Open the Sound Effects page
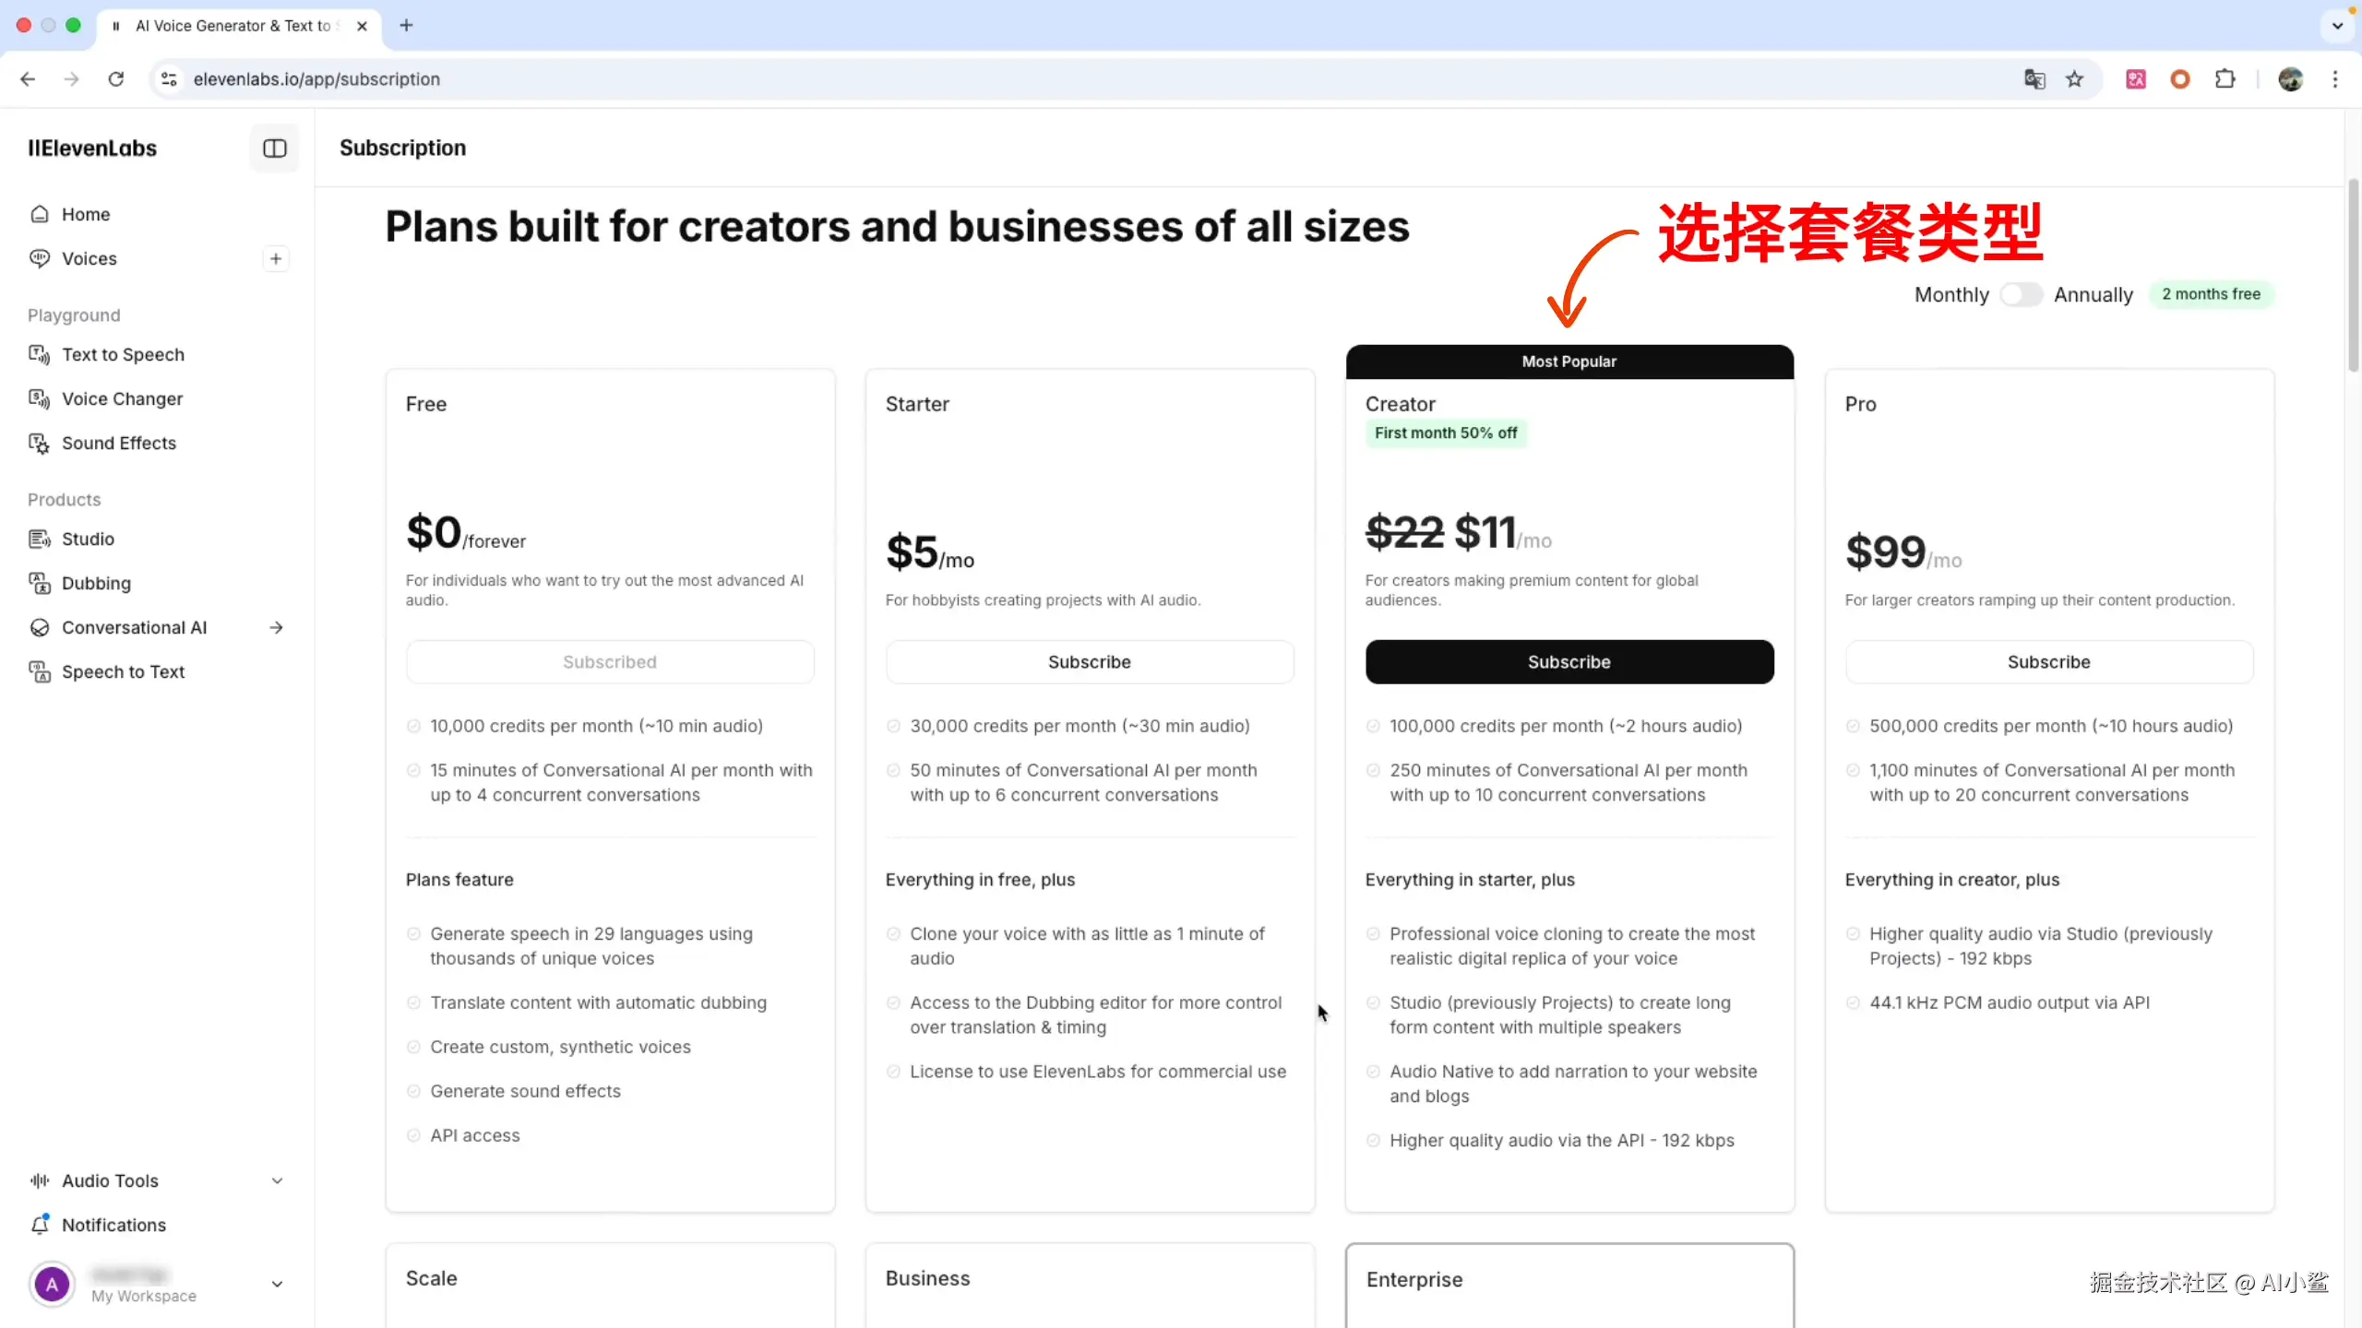The width and height of the screenshot is (2362, 1328). click(x=118, y=444)
